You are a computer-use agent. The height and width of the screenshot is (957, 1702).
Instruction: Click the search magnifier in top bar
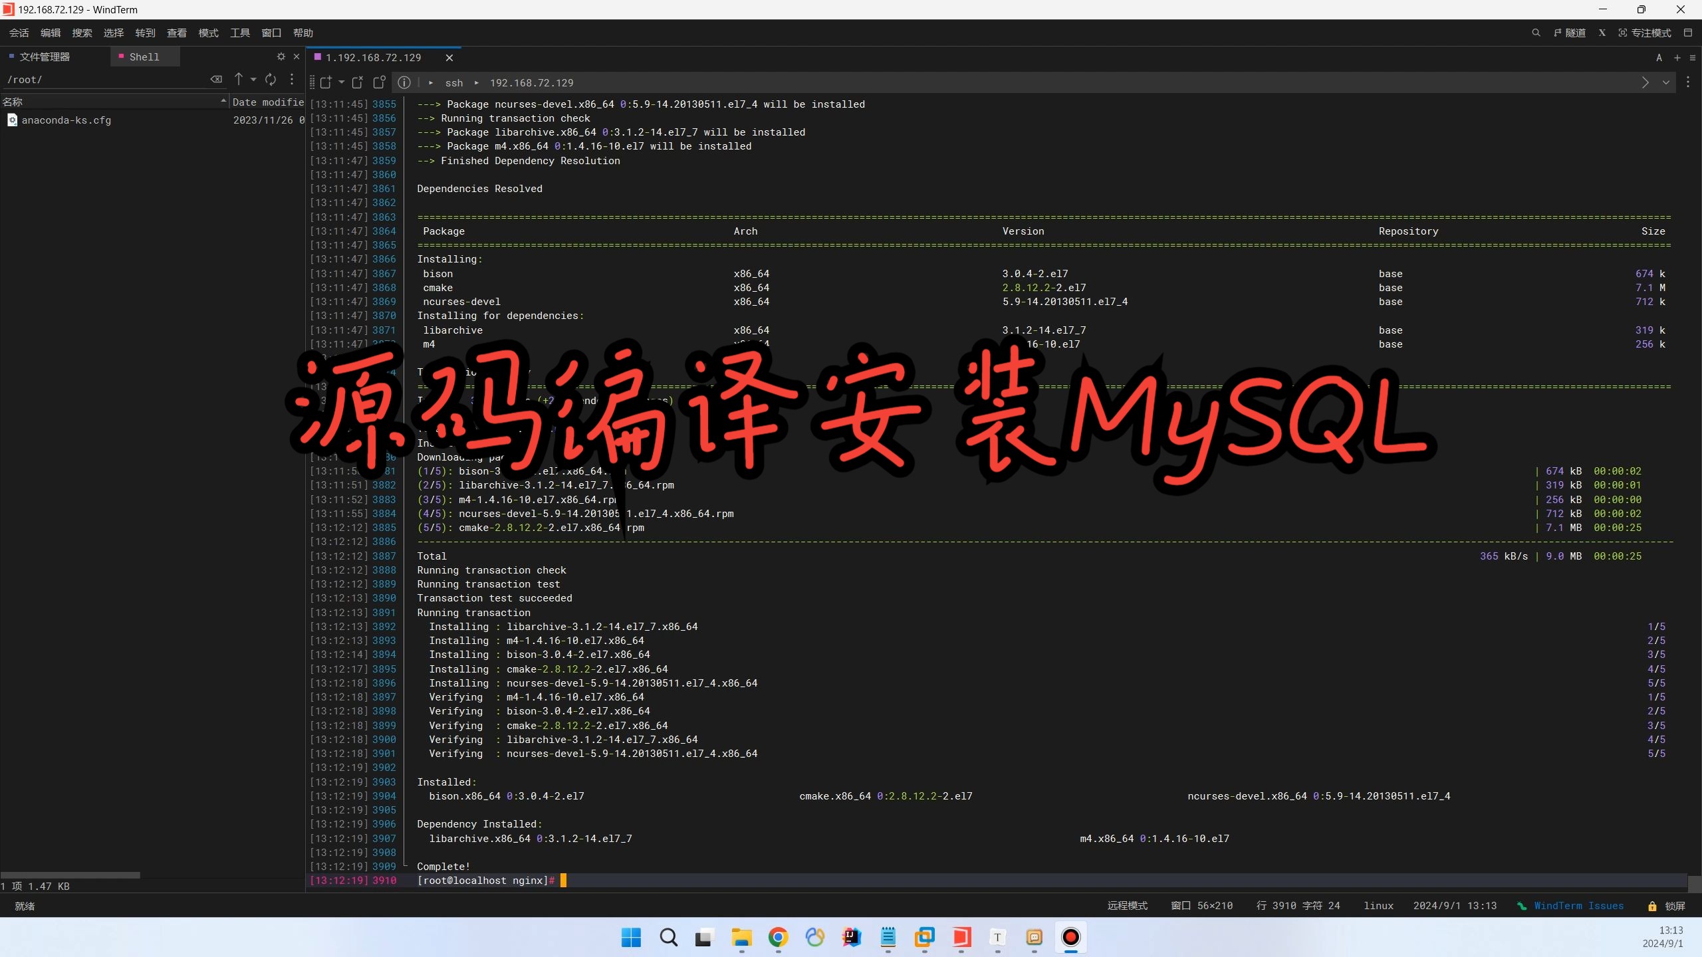[x=1536, y=33]
